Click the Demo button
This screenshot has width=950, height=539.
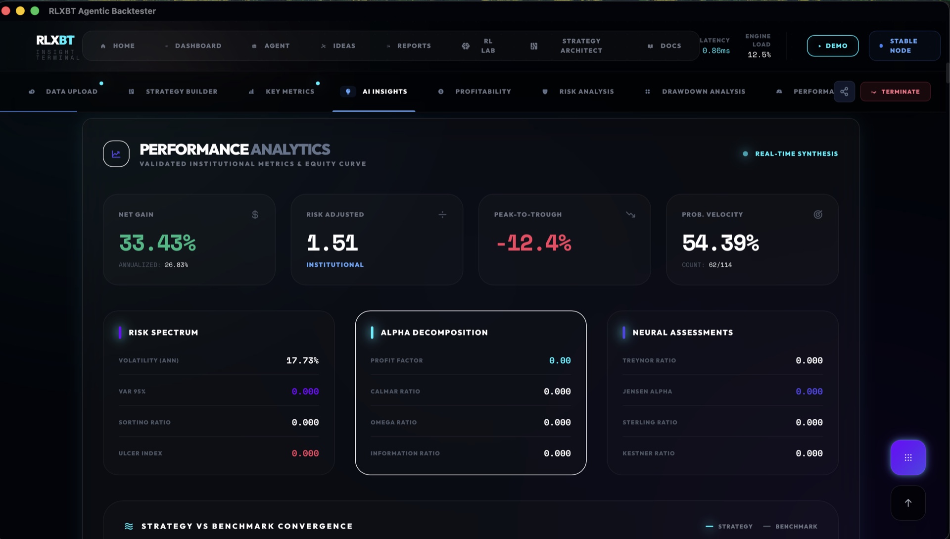pyautogui.click(x=833, y=46)
